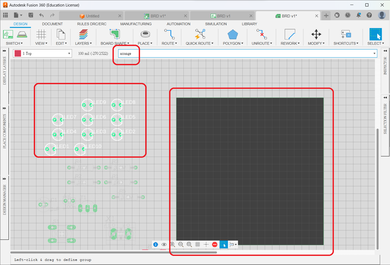Viewport: 390px width, 265px height.
Task: Click the Board Shape icon
Action: pyautogui.click(x=115, y=35)
